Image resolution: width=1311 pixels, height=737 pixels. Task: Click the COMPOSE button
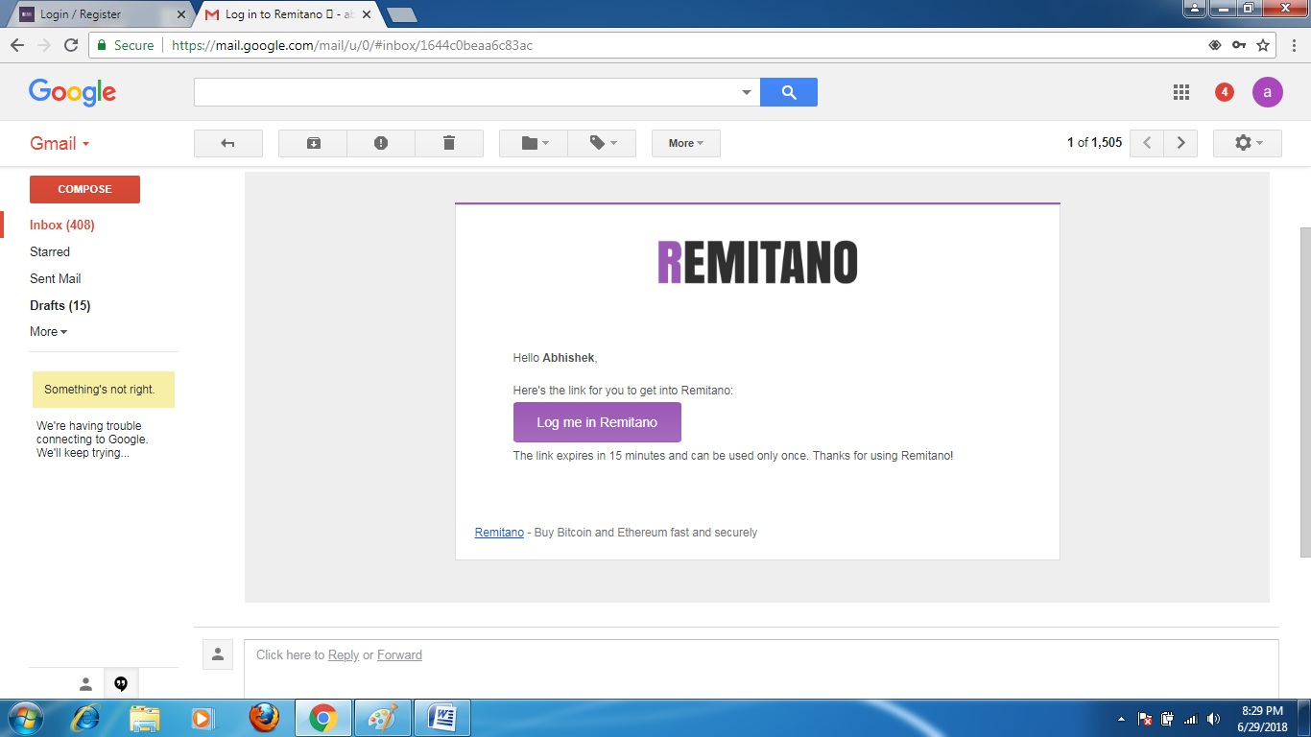84,189
